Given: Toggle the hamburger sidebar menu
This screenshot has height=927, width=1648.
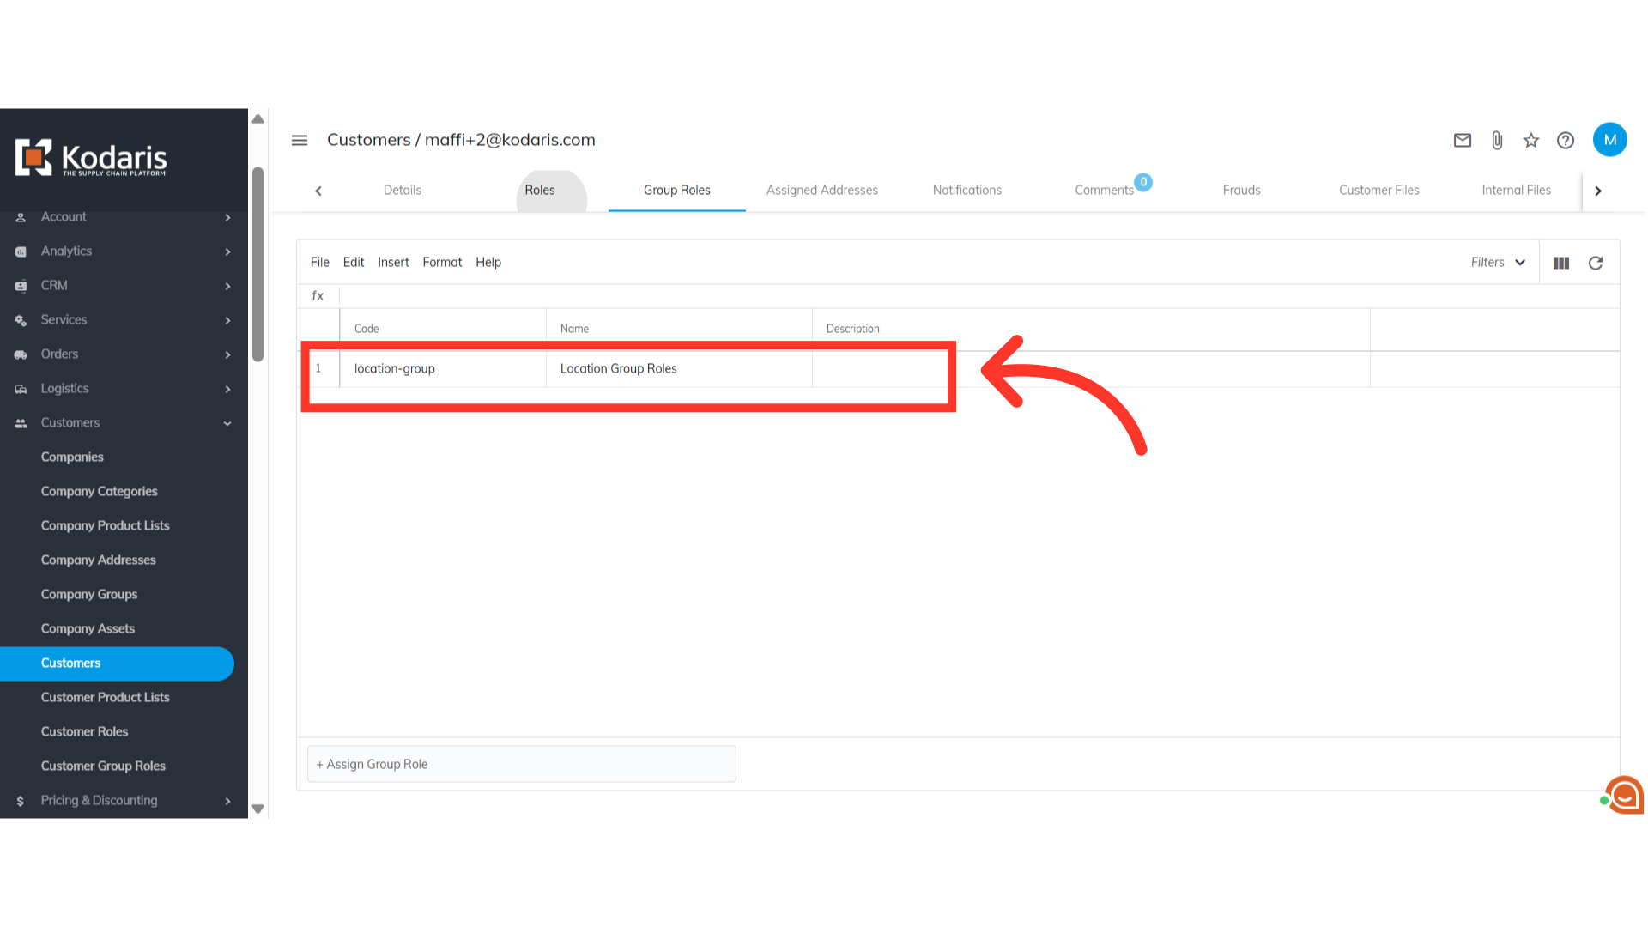Looking at the screenshot, I should click(x=300, y=141).
